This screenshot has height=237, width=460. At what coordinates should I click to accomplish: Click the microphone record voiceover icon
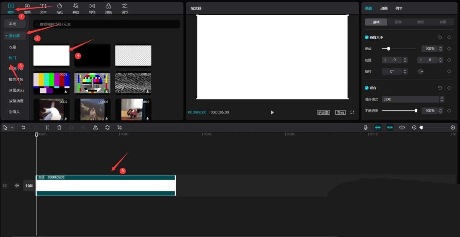[x=365, y=127]
